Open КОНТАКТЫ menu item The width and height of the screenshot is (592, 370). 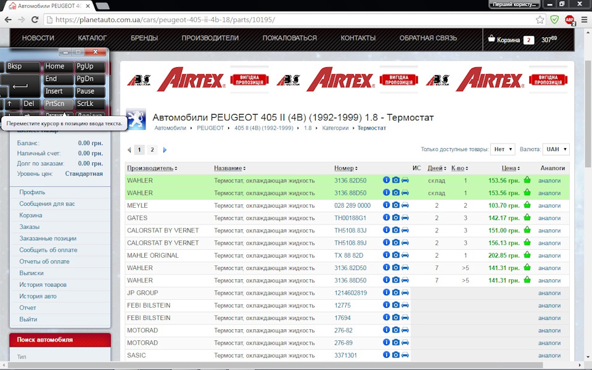click(358, 38)
